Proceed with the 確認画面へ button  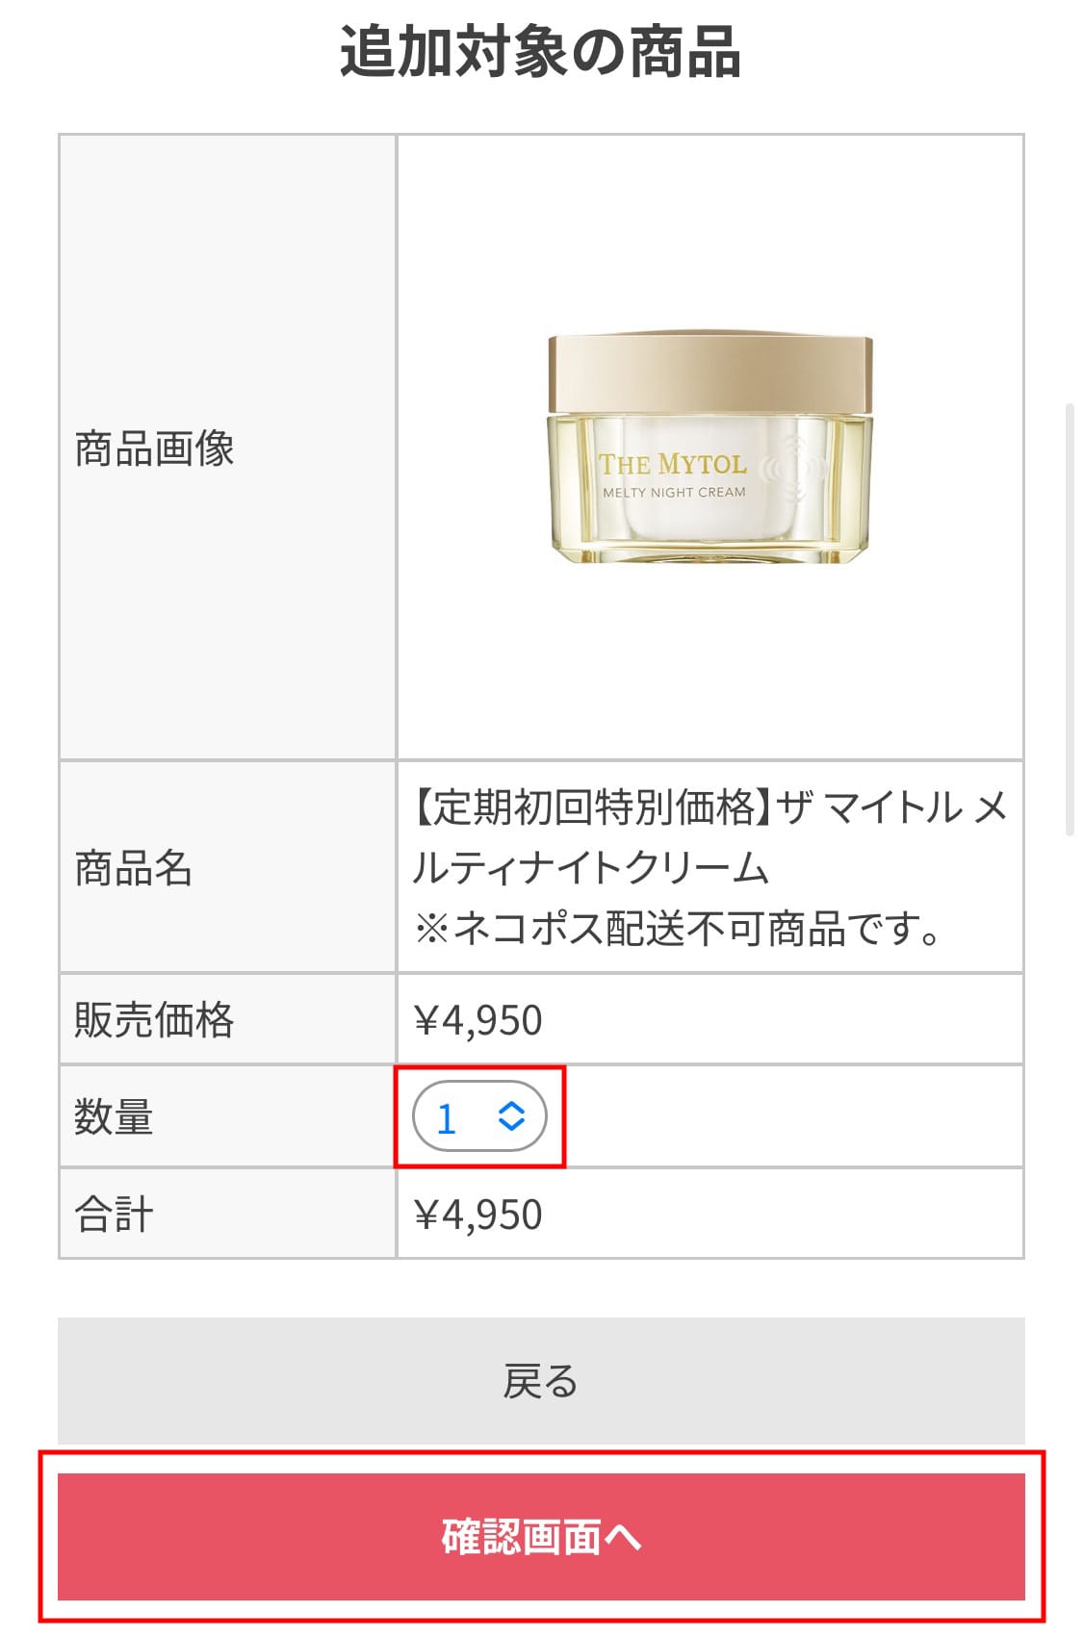pos(541,1536)
